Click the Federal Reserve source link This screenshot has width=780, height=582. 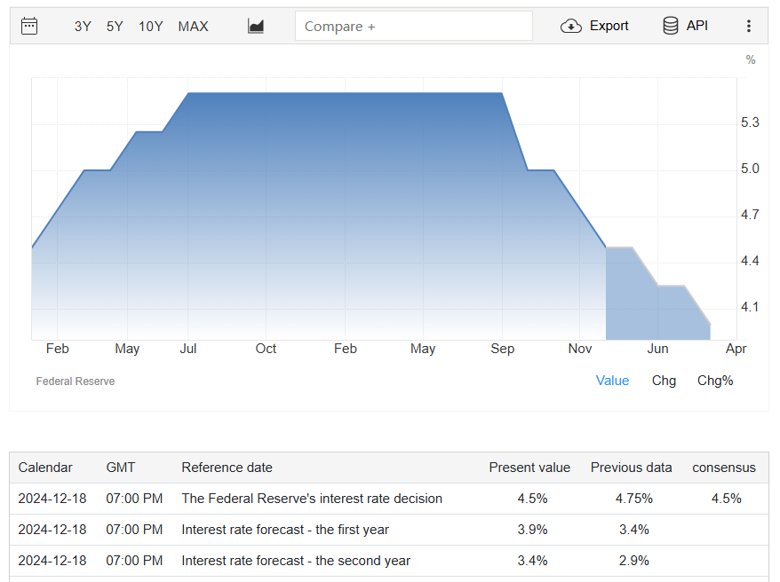(76, 381)
